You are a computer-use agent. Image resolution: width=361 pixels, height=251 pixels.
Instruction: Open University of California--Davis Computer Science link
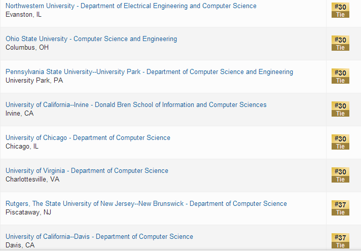99,237
